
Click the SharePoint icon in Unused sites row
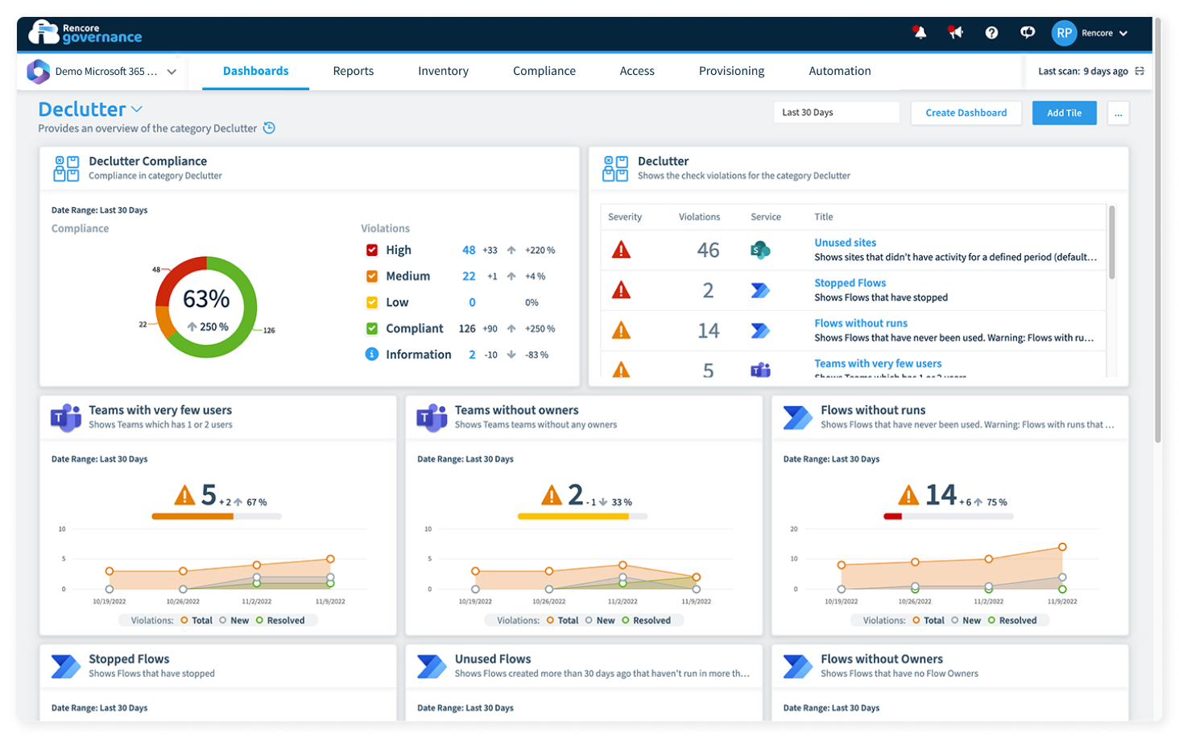pyautogui.click(x=760, y=250)
